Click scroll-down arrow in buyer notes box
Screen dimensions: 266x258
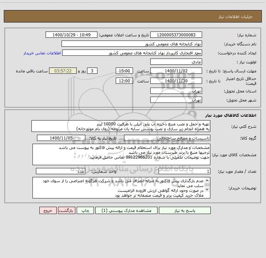pyautogui.click(x=207, y=189)
